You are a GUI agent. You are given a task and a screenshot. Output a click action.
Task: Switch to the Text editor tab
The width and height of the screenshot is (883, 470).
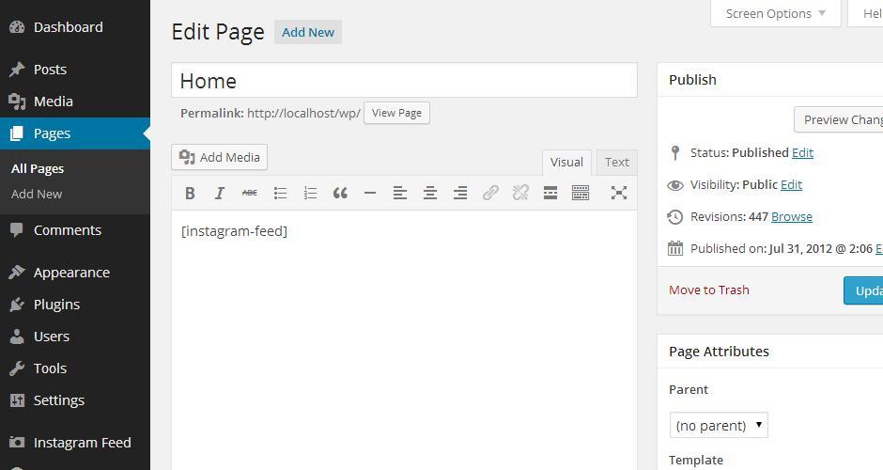coord(616,162)
